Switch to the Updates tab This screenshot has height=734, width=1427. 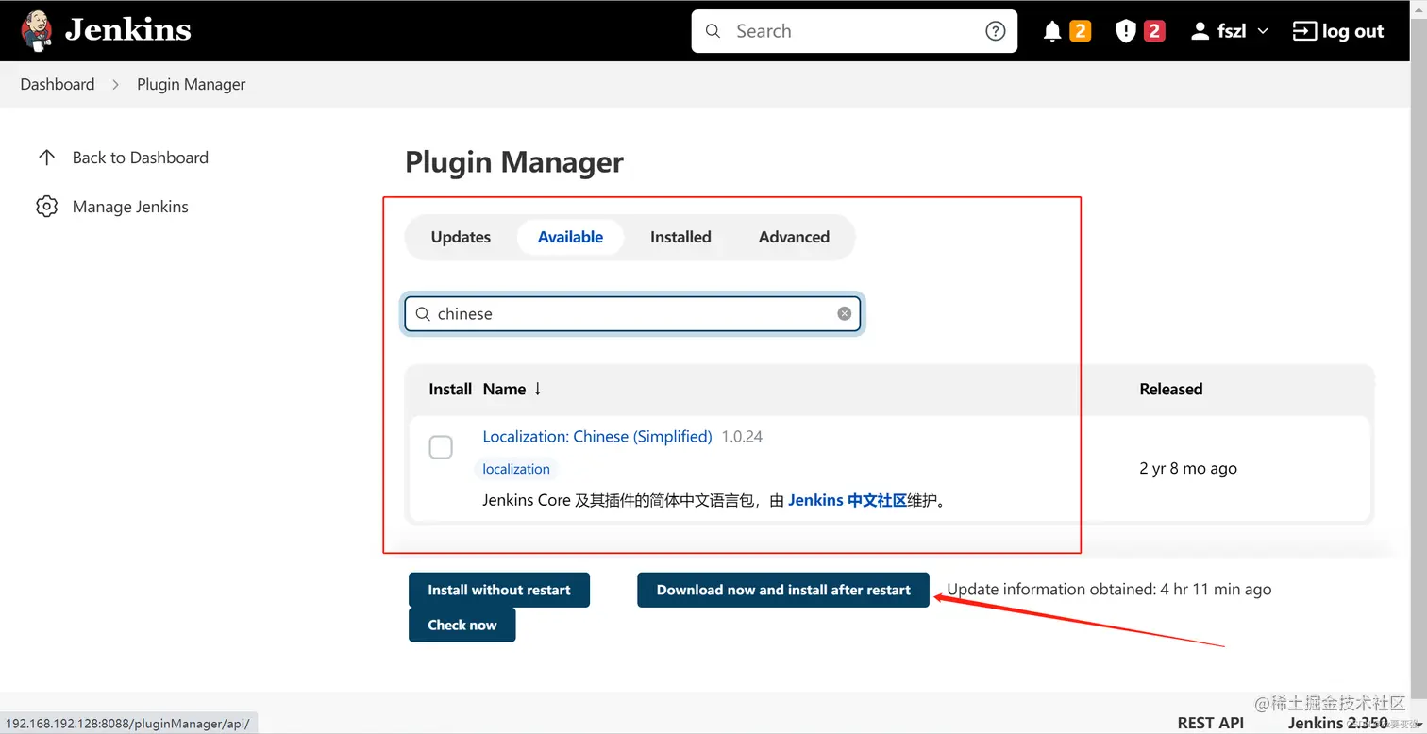click(461, 237)
